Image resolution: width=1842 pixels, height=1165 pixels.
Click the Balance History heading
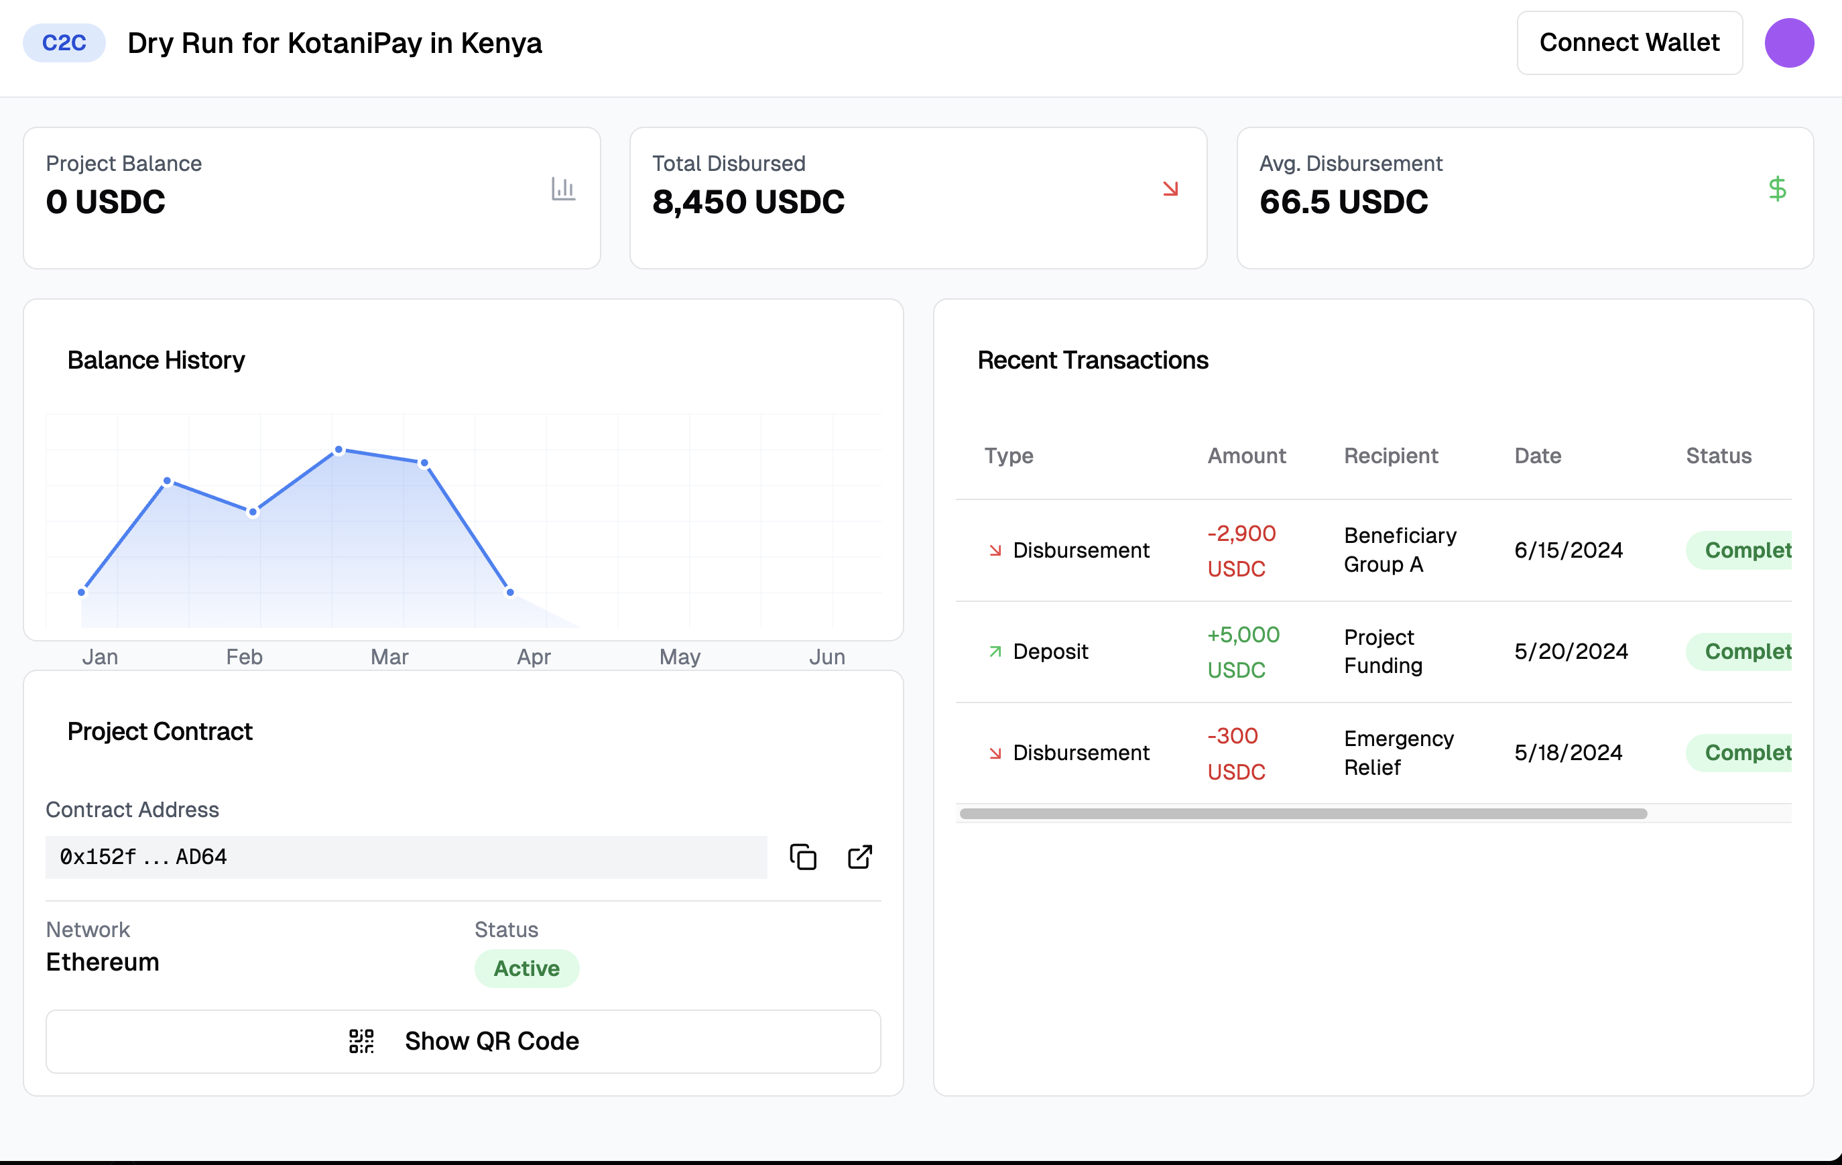click(x=156, y=360)
